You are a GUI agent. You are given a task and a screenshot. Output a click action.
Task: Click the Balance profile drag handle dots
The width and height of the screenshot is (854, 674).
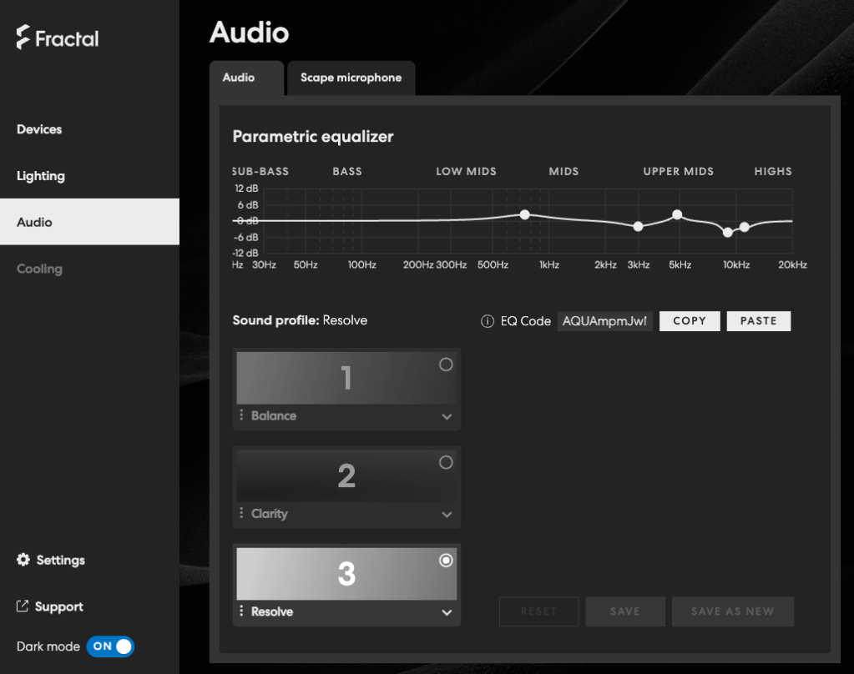point(242,415)
